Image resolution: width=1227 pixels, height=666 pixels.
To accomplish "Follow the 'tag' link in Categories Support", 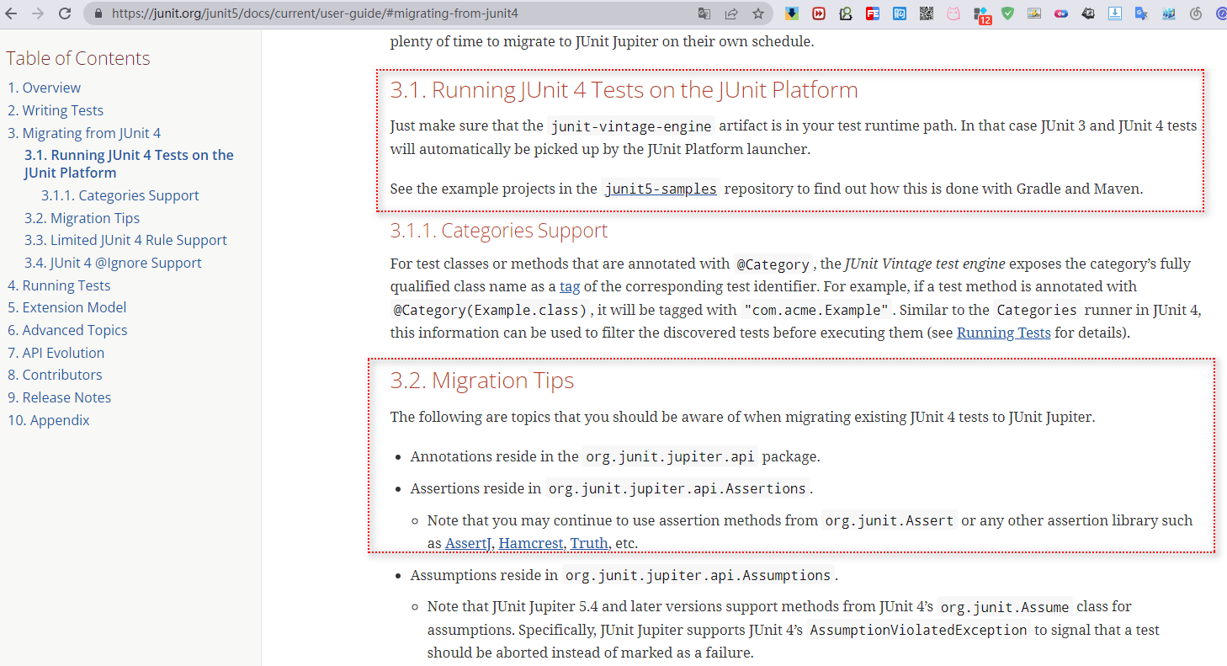I will click(570, 286).
